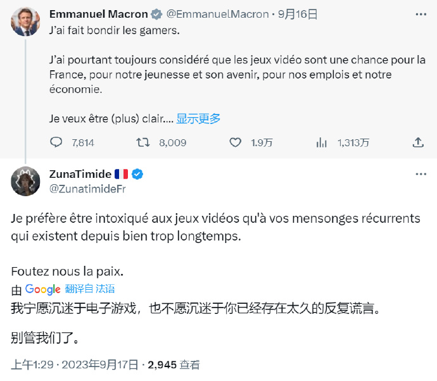Click the French flag emoji next to ZunaTimide
437x381 pixels.
[122, 174]
